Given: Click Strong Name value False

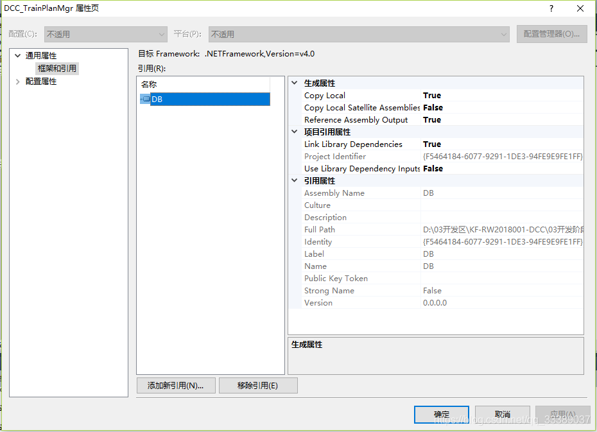Looking at the screenshot, I should 432,290.
